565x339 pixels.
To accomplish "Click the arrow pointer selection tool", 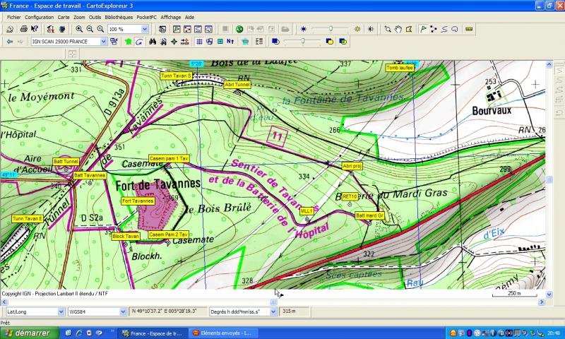I will pos(388,29).
